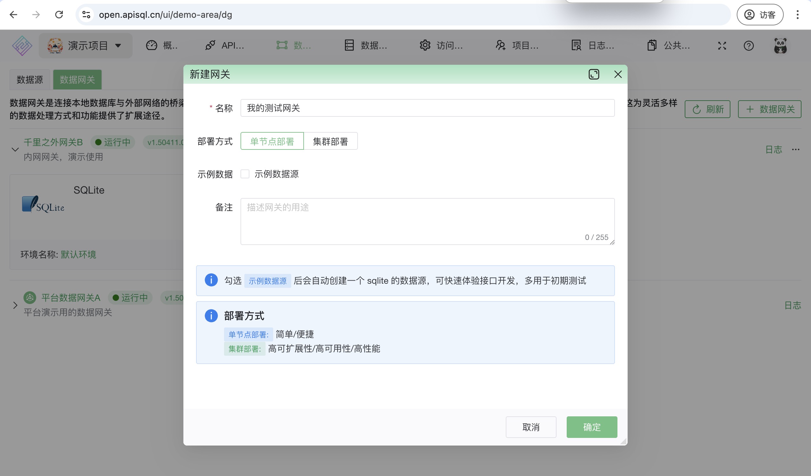Open the 演示项目 project dropdown

[x=85, y=45]
